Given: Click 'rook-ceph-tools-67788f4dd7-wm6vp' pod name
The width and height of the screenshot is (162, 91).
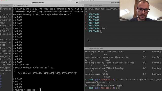Looking at the screenshot, I should tap(104, 69).
